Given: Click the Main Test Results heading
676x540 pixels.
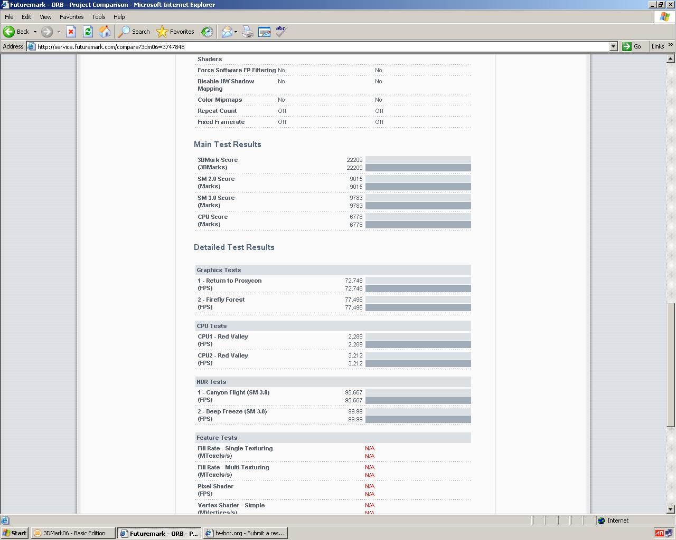Looking at the screenshot, I should [x=227, y=144].
